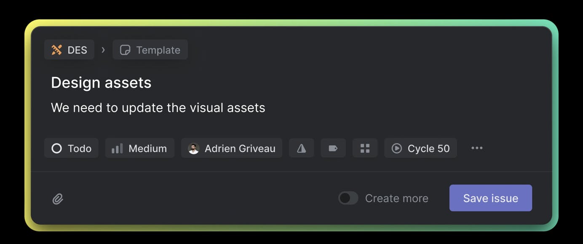Open more options via the ellipsis icon

pos(477,148)
